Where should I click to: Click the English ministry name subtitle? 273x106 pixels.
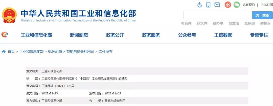tap(78, 20)
